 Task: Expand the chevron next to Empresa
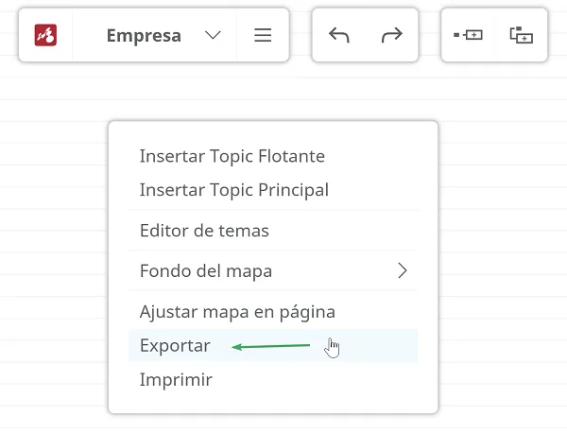[213, 35]
